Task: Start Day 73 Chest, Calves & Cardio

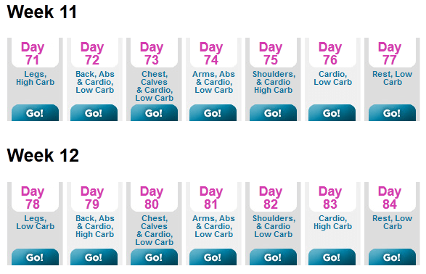Action: [154, 113]
